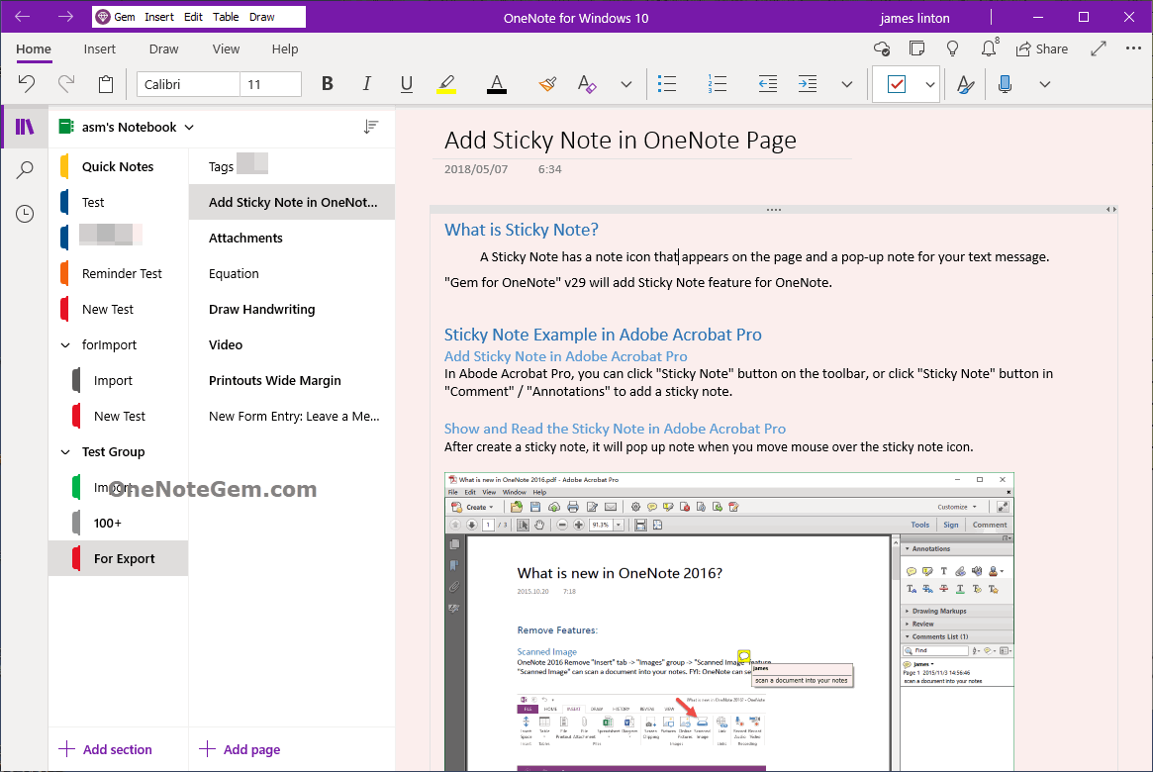Tag as To Do checkbox
This screenshot has height=772, width=1153.
[x=897, y=84]
